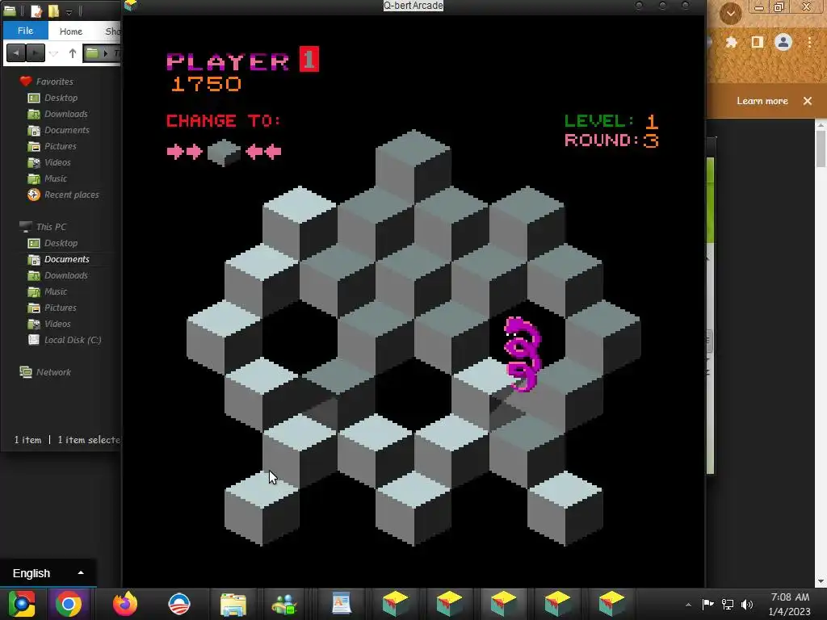Open Favorites heart icon in File Explorer
Viewport: 827px width, 620px height.
[x=26, y=82]
